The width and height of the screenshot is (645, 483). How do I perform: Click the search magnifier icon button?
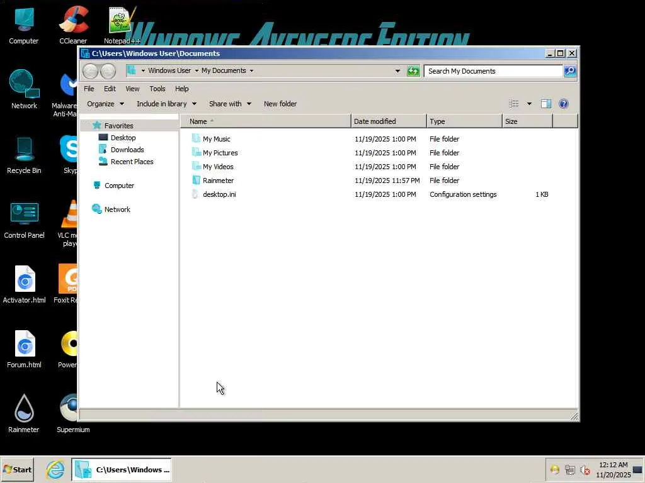pos(570,71)
